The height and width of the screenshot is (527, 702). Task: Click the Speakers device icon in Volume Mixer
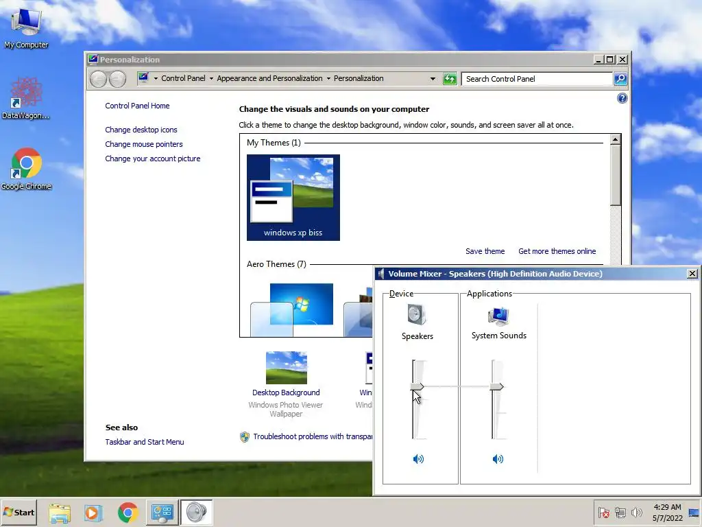pyautogui.click(x=417, y=314)
